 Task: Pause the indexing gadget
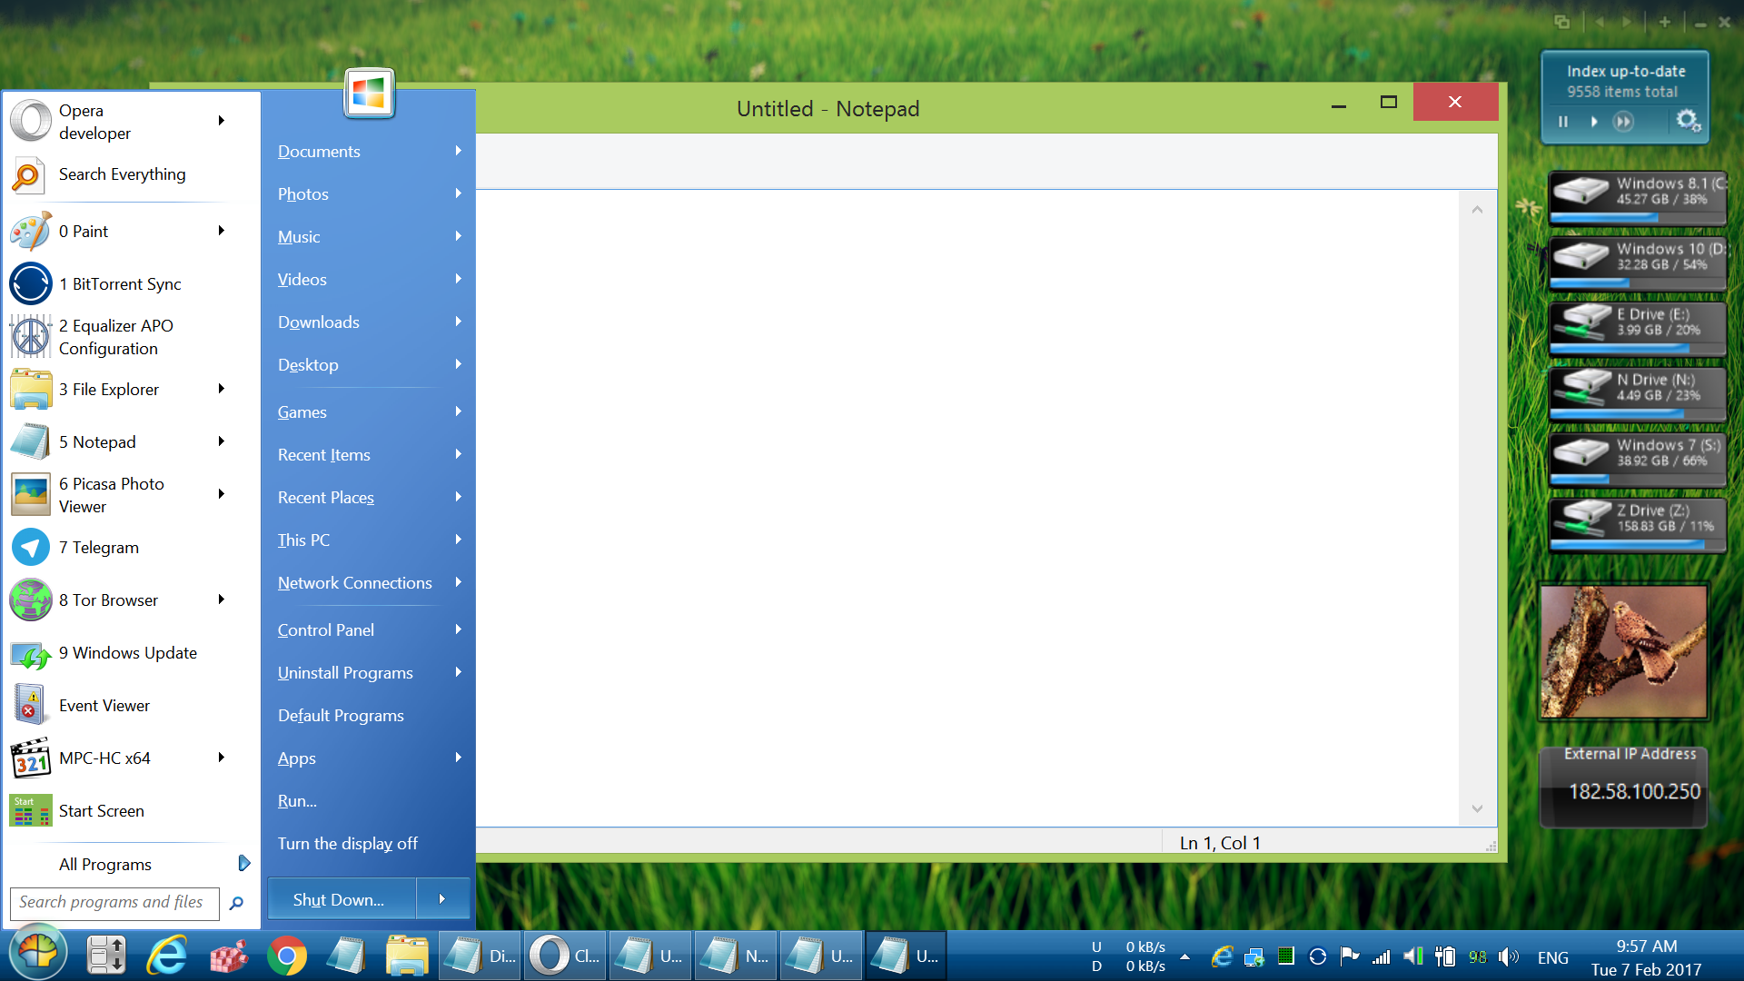(x=1563, y=122)
